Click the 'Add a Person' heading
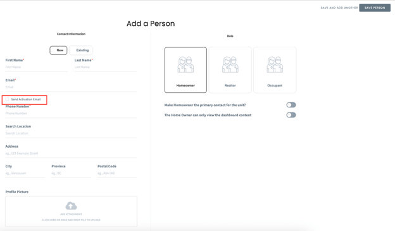 coord(151,23)
